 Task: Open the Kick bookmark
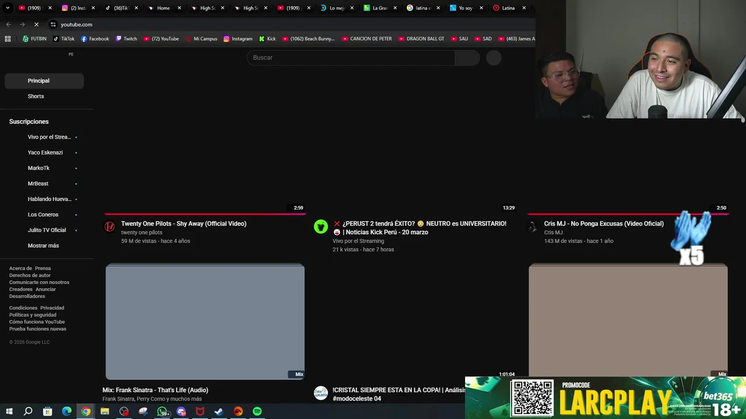coord(268,39)
